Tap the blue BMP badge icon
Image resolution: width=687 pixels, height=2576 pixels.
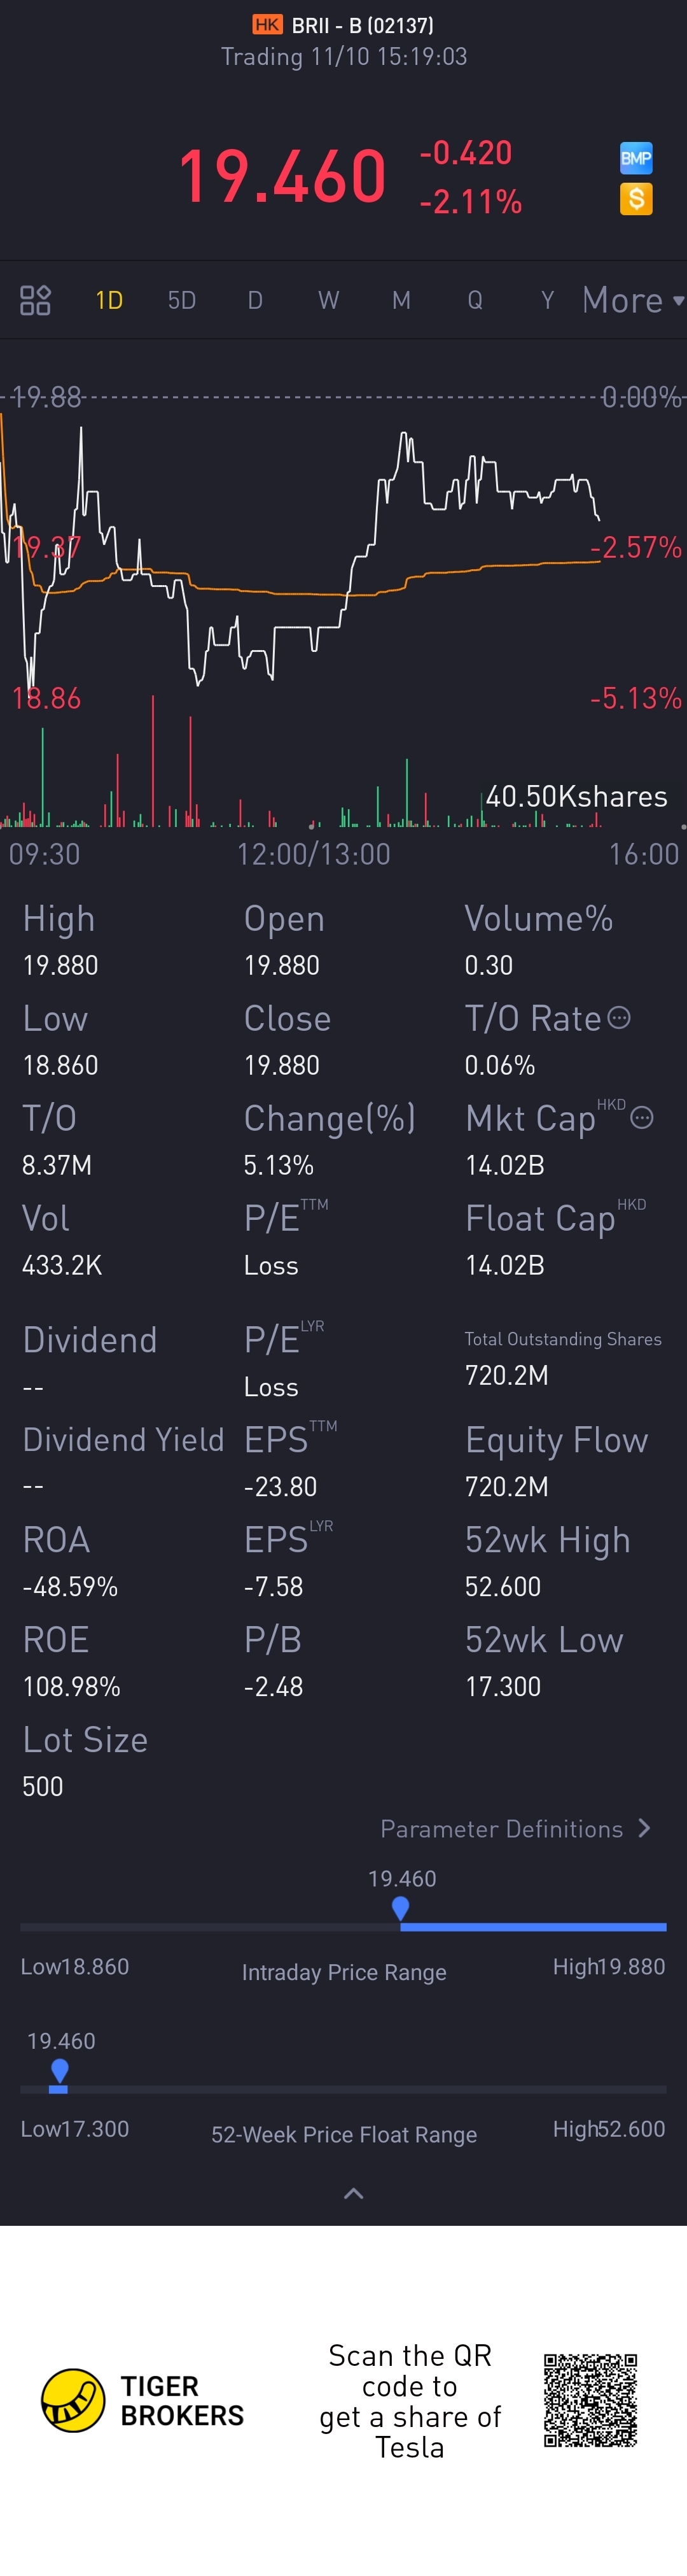(x=636, y=158)
